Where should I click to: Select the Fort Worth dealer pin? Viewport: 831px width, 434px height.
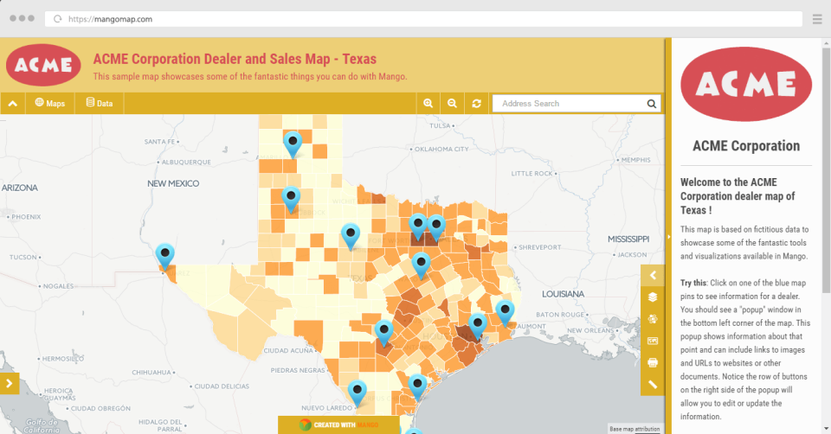pyautogui.click(x=417, y=227)
